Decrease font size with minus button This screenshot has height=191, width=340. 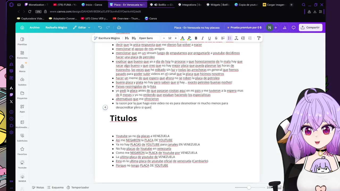click(x=164, y=38)
